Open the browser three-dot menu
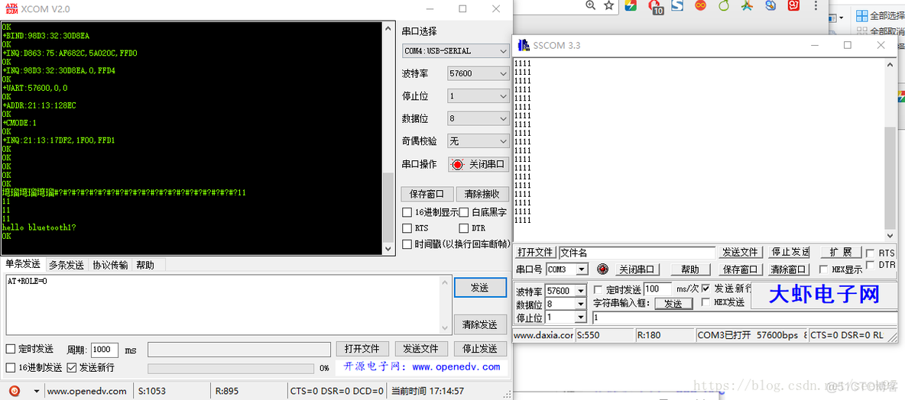 (816, 5)
